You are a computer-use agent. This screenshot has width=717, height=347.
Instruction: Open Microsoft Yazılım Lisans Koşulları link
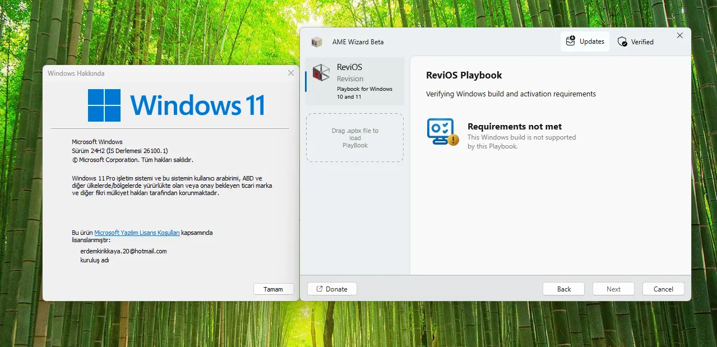(x=137, y=233)
